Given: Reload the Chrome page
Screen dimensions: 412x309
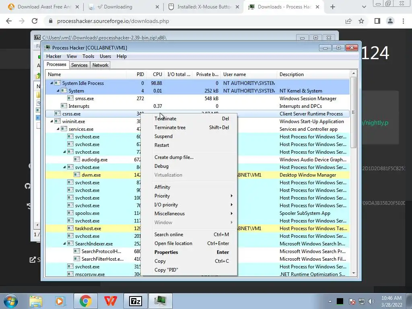Looking at the screenshot, I should point(35,21).
